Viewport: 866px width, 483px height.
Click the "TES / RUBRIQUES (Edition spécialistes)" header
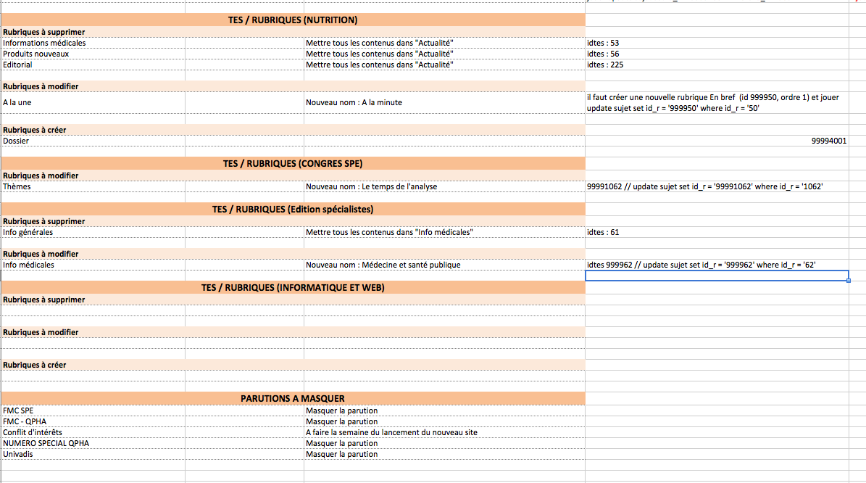point(292,209)
